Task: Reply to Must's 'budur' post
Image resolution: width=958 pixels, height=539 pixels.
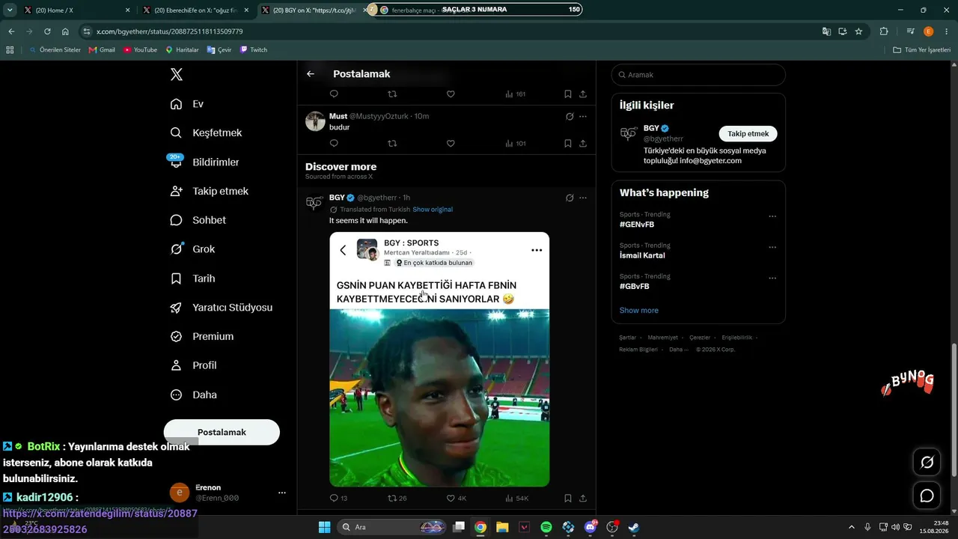Action: coord(334,143)
